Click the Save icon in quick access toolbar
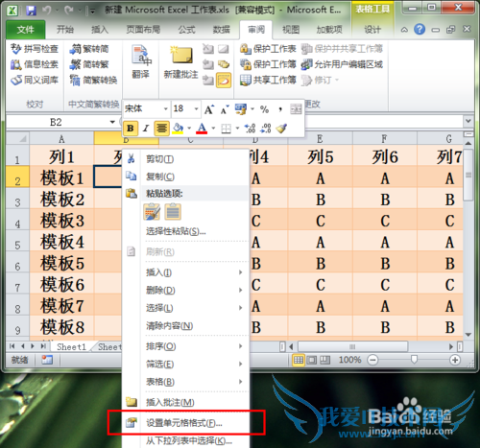 (31, 11)
